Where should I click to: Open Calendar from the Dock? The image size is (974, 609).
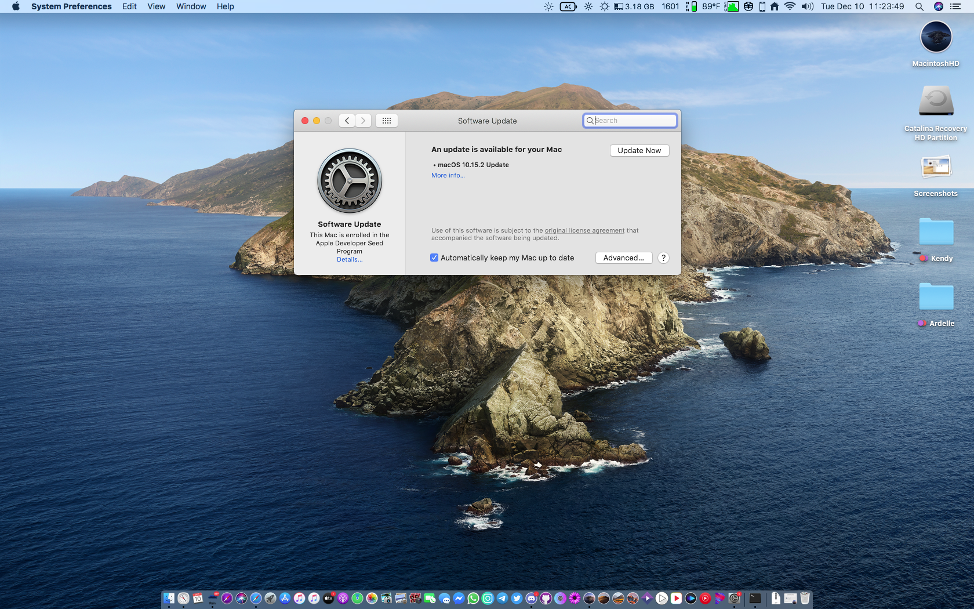click(198, 598)
